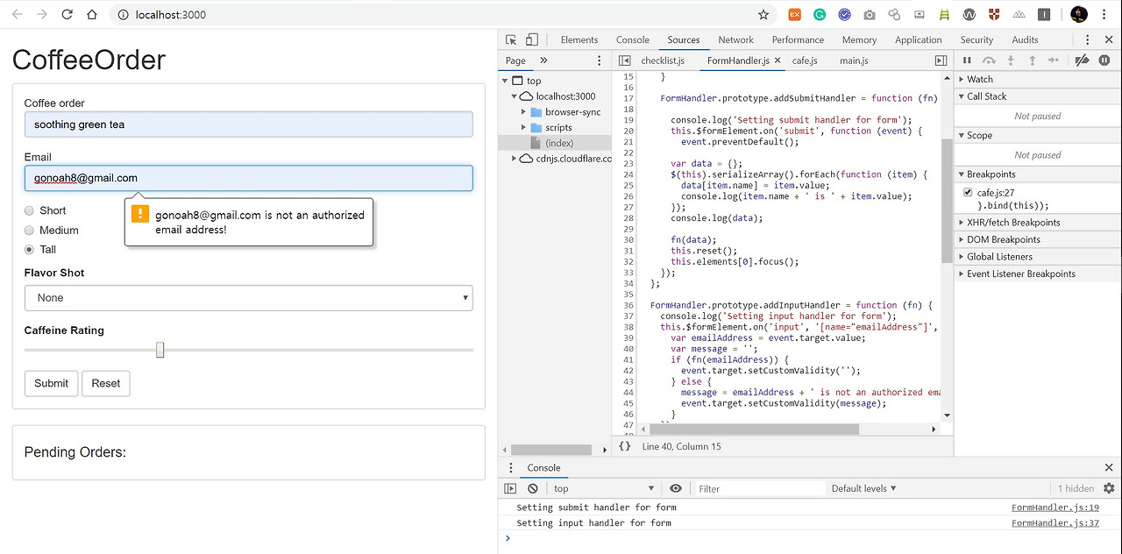This screenshot has width=1122, height=554.
Task: Bookmark this page with the star icon
Action: coord(763,15)
